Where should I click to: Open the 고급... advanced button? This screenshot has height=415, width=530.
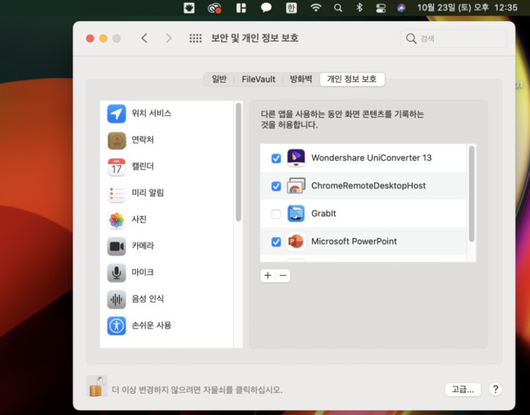pyautogui.click(x=463, y=390)
